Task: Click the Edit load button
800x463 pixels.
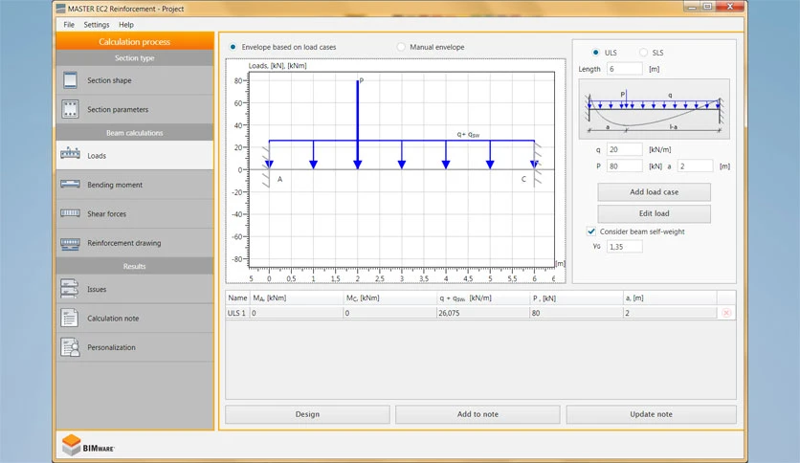Action: [655, 213]
